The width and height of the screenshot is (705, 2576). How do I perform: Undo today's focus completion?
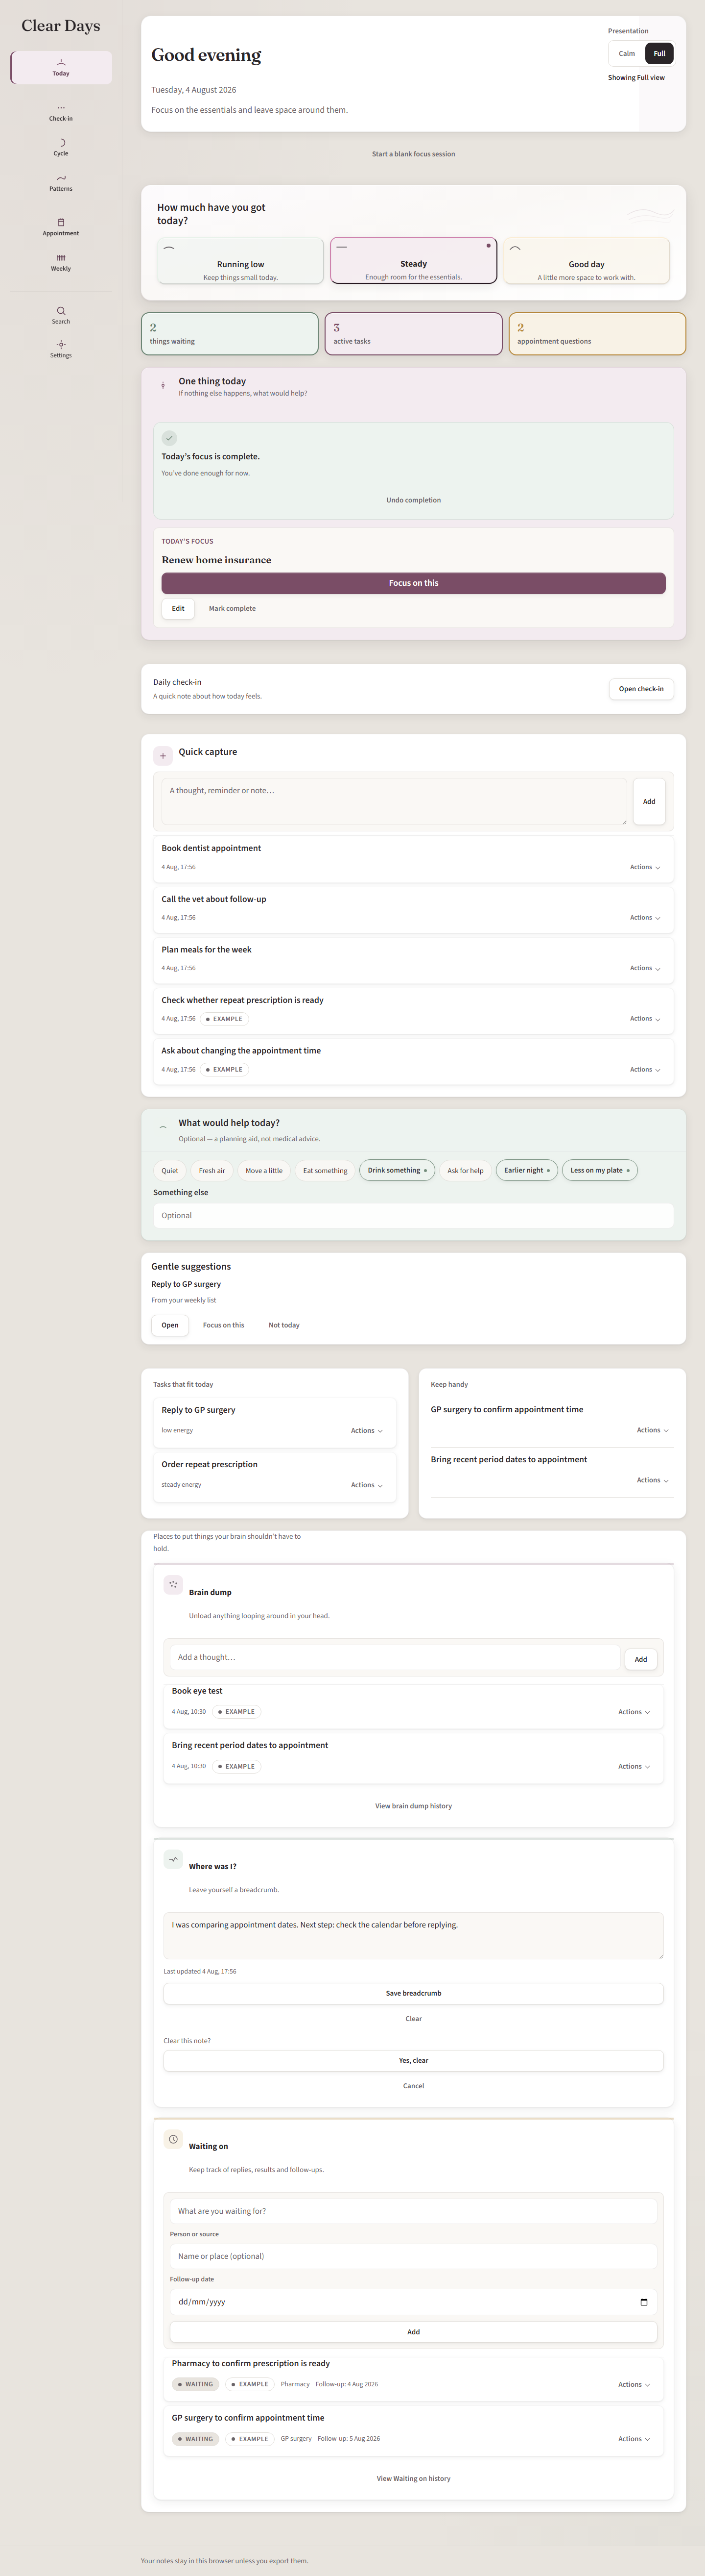pyautogui.click(x=413, y=500)
